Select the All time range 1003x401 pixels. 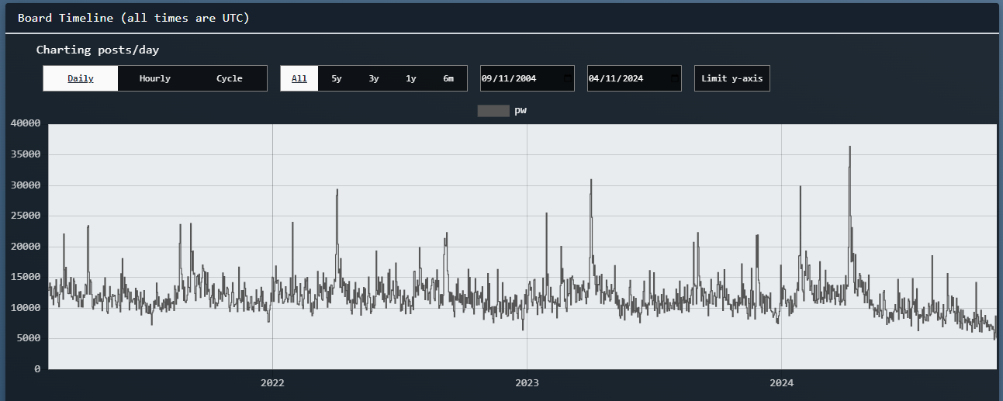tap(299, 78)
